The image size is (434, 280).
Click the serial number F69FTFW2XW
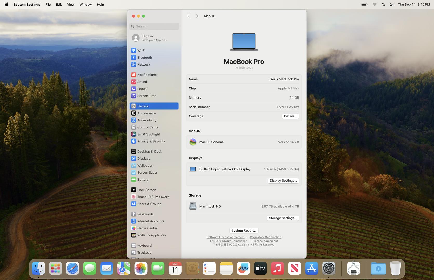pos(288,107)
